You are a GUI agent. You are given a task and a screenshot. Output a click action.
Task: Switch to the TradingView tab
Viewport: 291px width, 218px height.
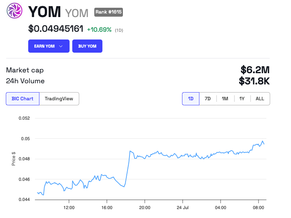click(59, 99)
